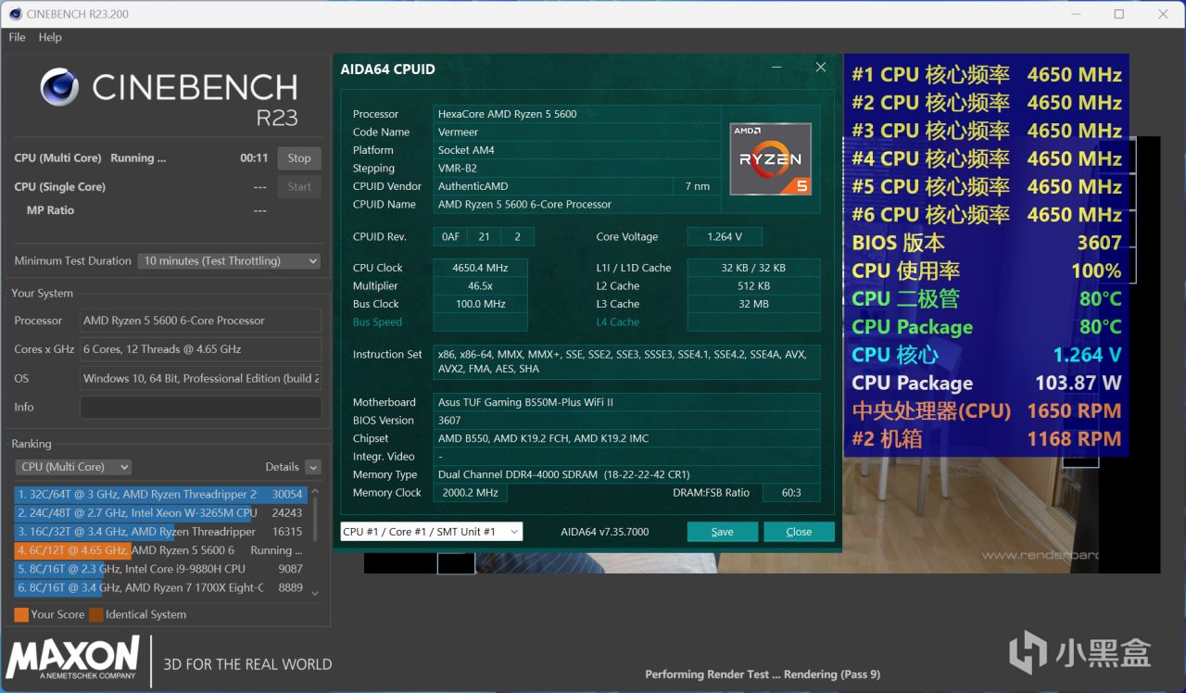Click the orange Your Score legend swatch
Screen dimensions: 1186x693
click(21, 614)
